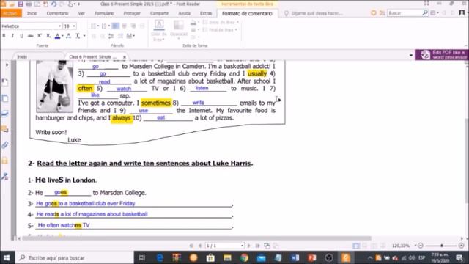Go to first page button
The width and height of the screenshot is (469, 264).
(191, 246)
